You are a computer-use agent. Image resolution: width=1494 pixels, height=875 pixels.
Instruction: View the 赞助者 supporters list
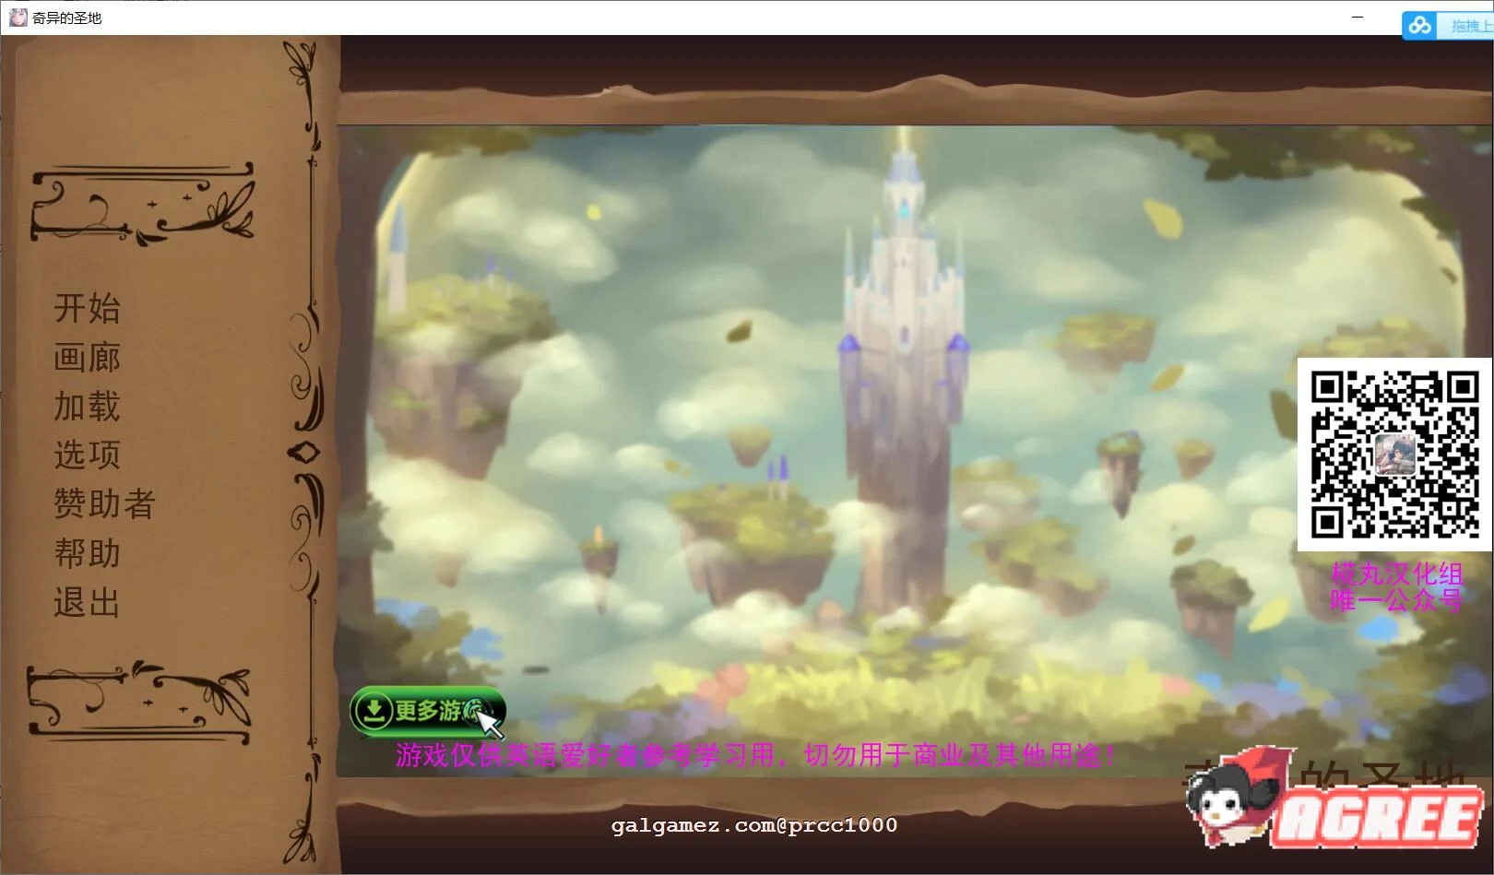(104, 503)
